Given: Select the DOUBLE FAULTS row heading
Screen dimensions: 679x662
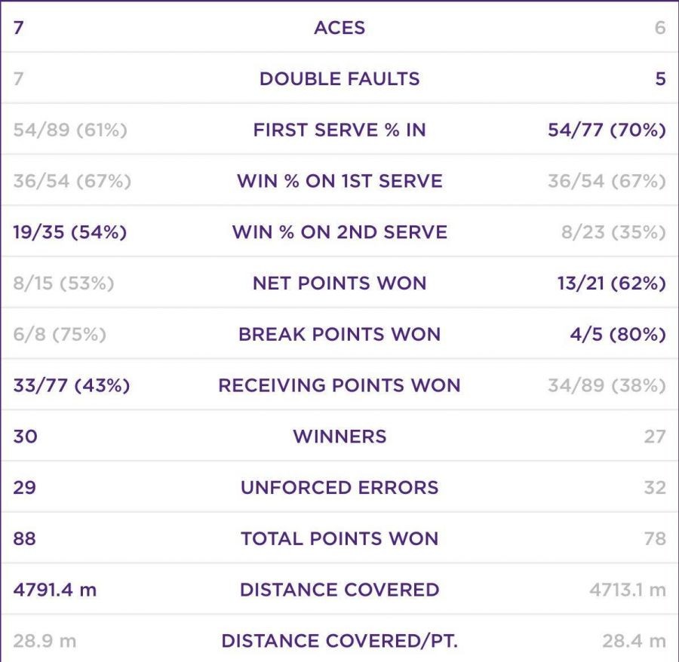Looking at the screenshot, I should [x=339, y=79].
